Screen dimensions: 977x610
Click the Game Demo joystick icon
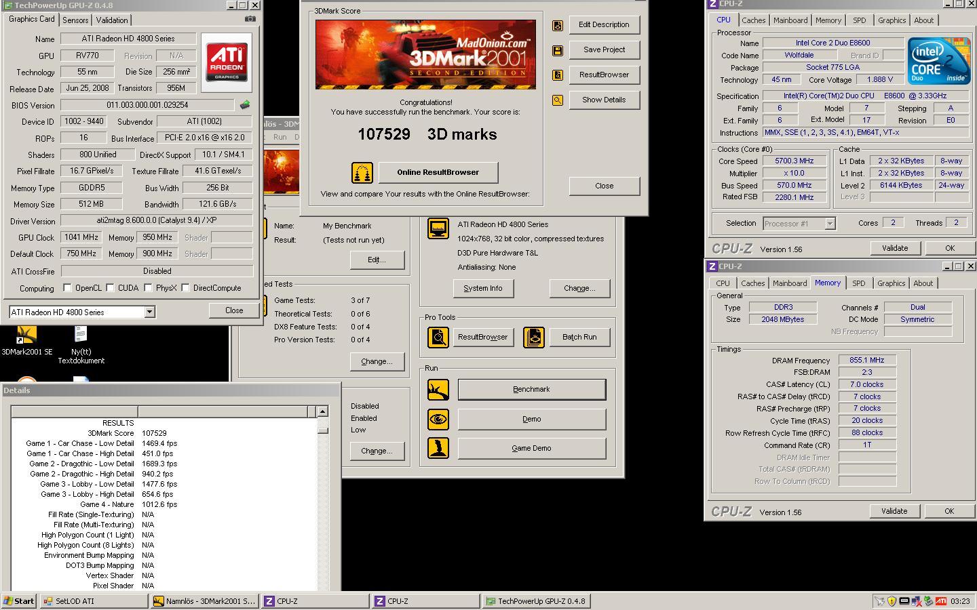pyautogui.click(x=438, y=448)
